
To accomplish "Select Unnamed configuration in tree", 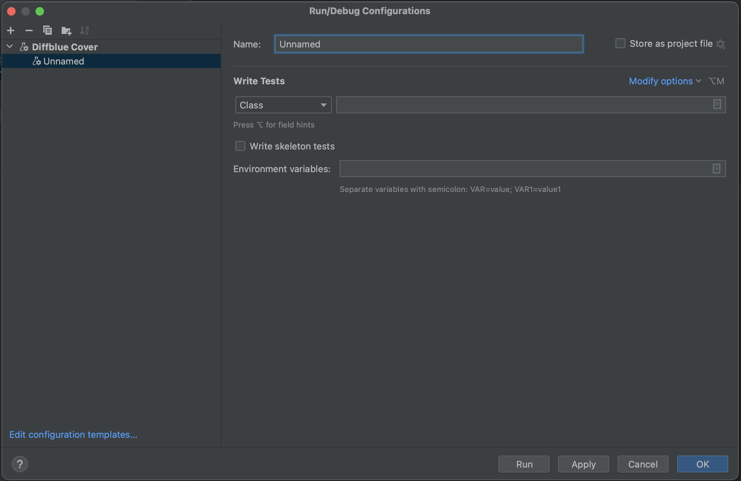I will pyautogui.click(x=64, y=61).
